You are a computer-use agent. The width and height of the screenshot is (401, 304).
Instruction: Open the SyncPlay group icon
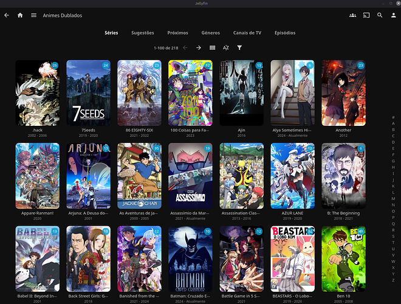(x=352, y=15)
